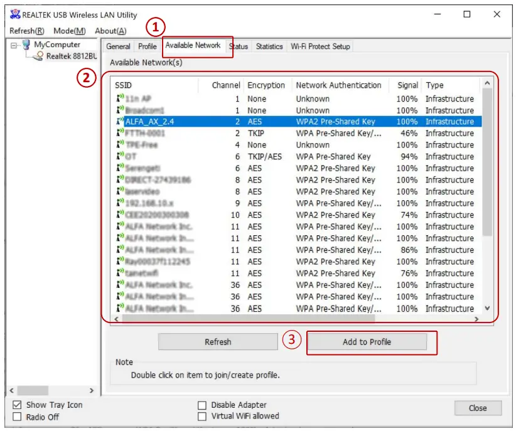Click the 76% signal value
The width and height of the screenshot is (516, 431).
[409, 273]
